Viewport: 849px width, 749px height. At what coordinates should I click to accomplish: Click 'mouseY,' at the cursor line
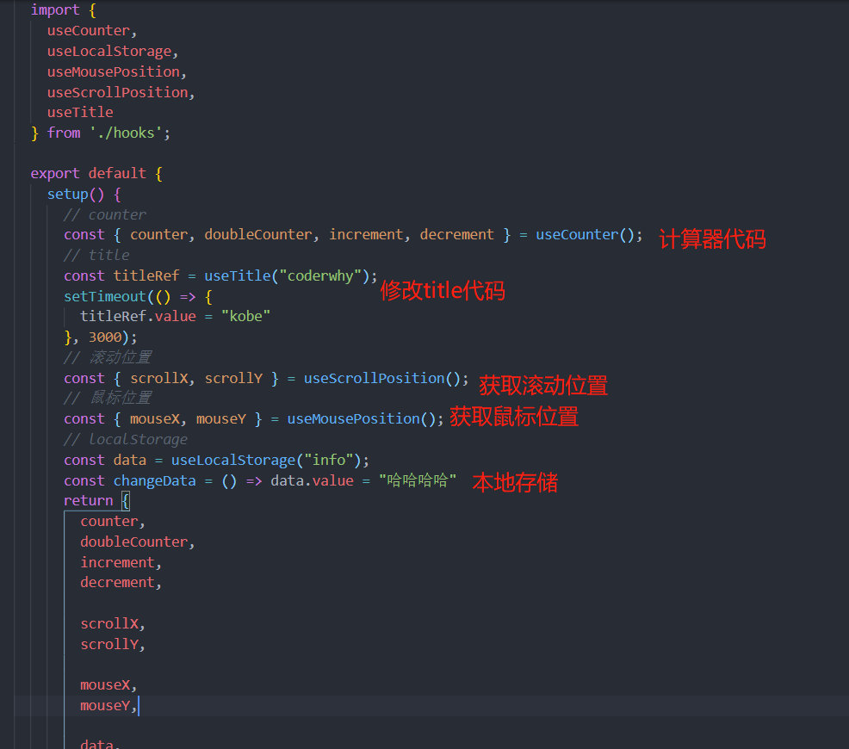pos(108,706)
